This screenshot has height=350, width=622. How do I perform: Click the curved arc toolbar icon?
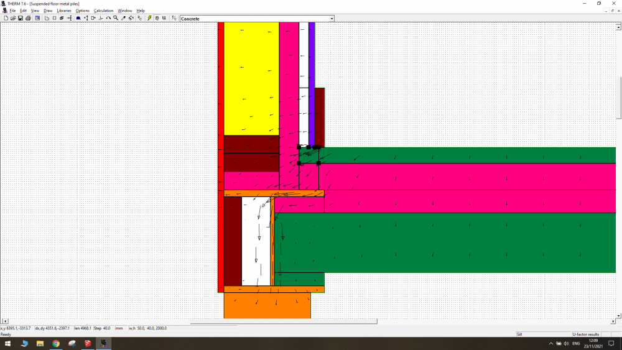[108, 18]
